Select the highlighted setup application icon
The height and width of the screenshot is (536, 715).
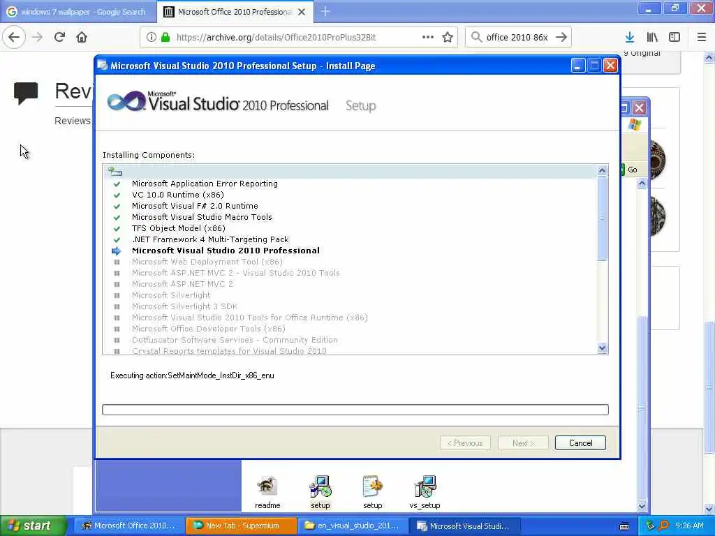(x=320, y=486)
